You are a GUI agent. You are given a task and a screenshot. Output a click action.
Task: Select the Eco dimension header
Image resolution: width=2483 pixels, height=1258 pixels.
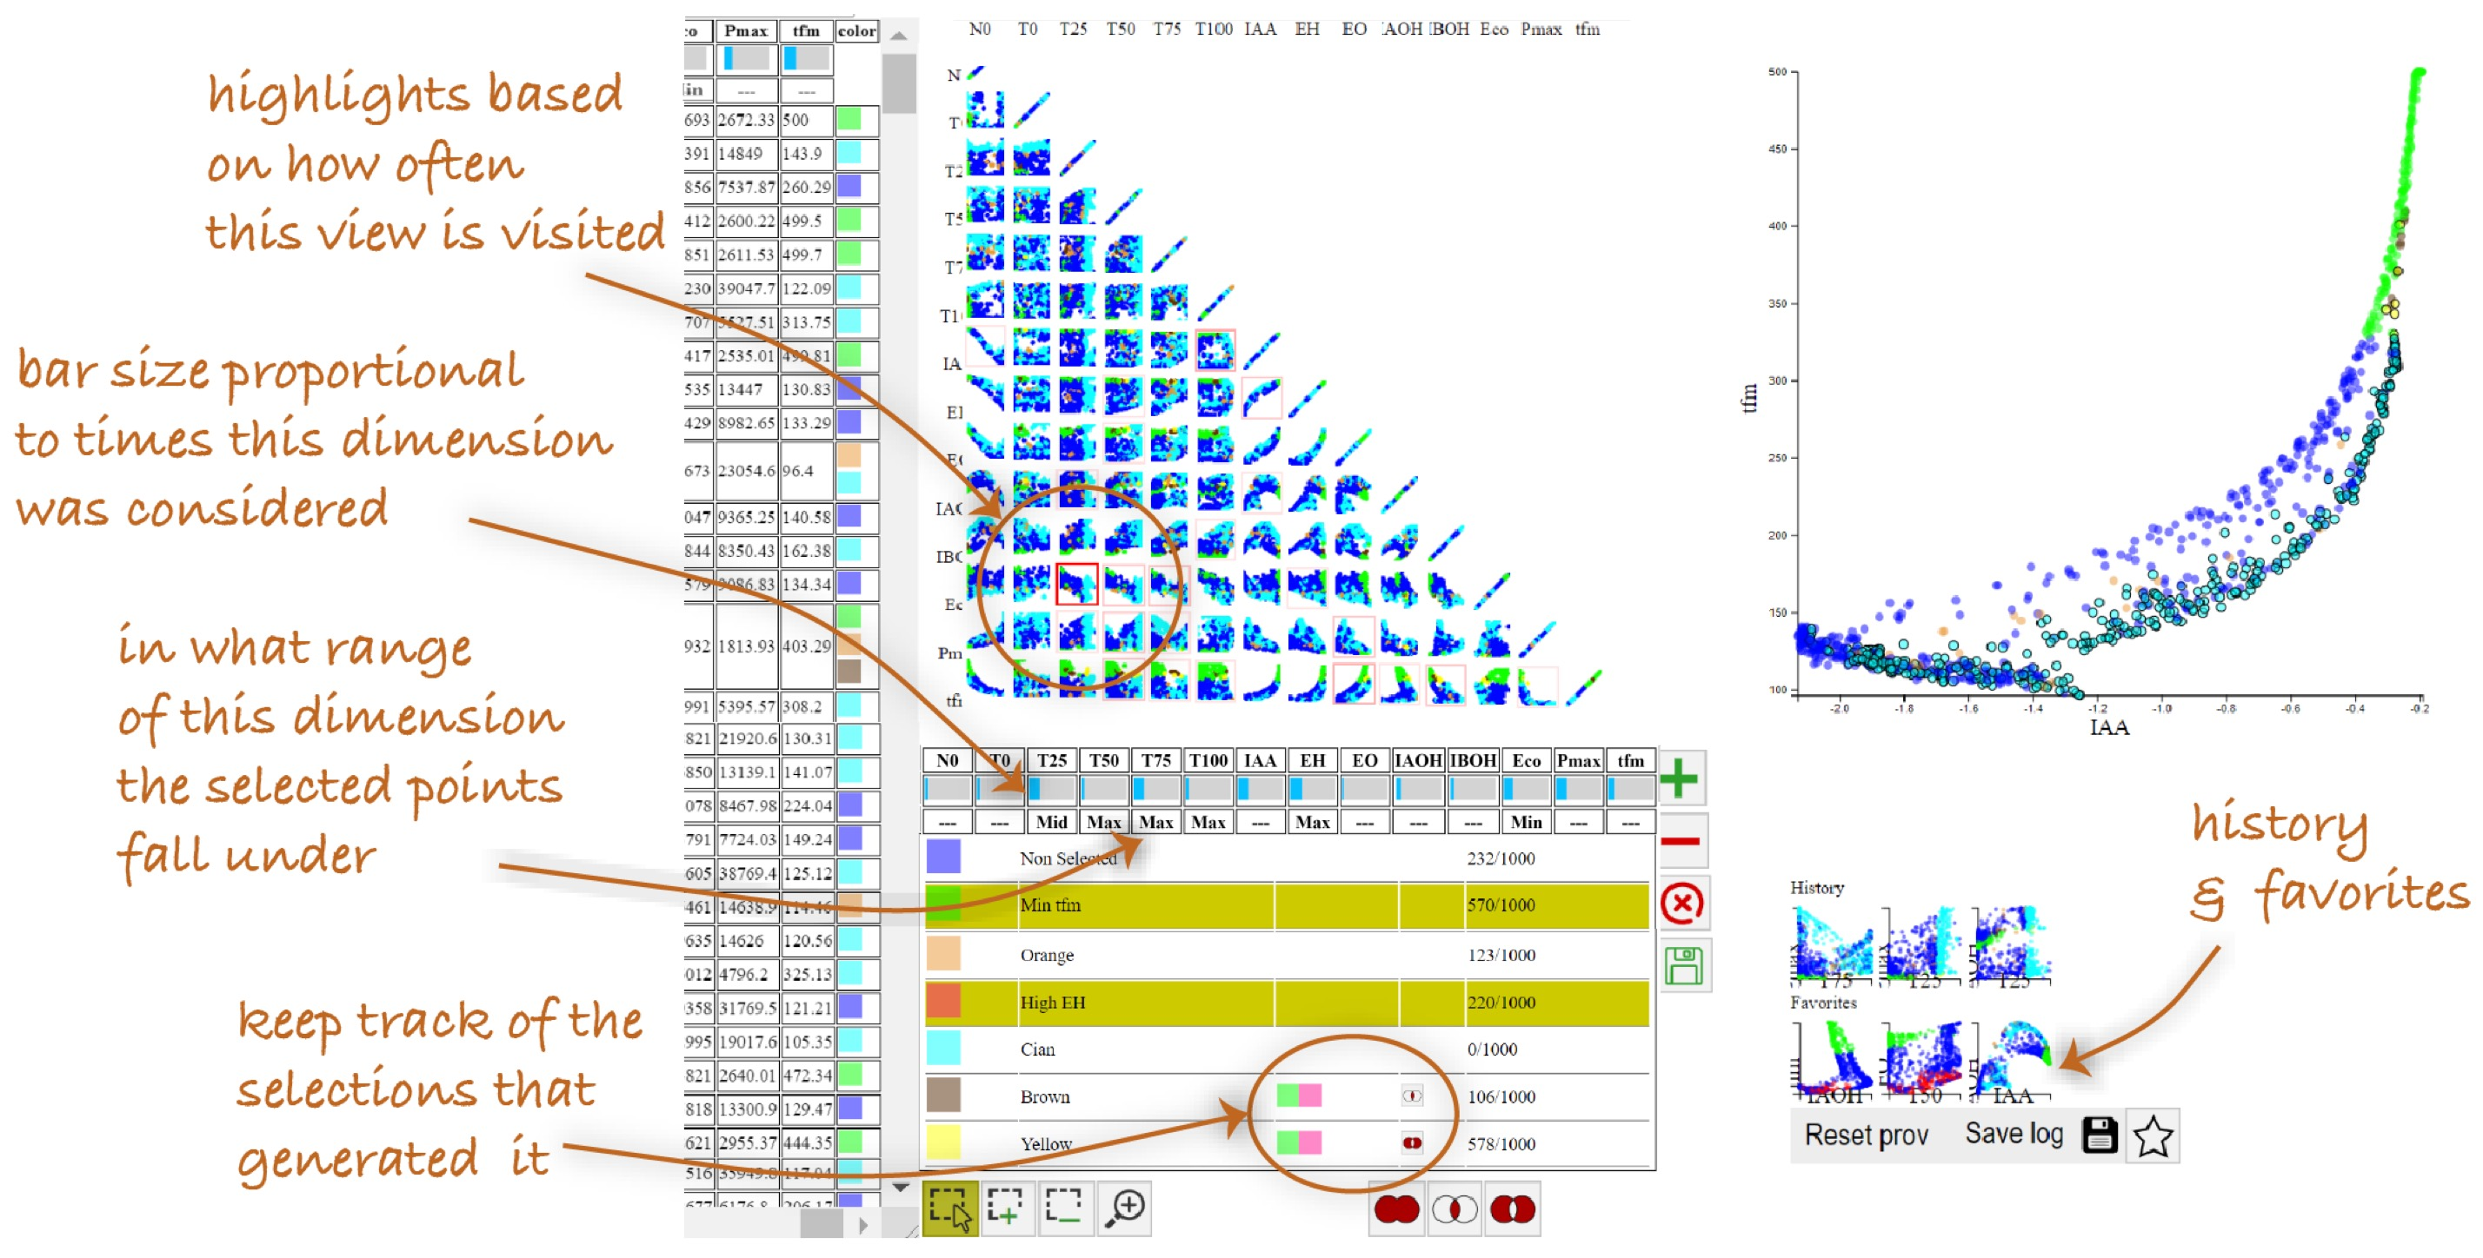click(1526, 761)
